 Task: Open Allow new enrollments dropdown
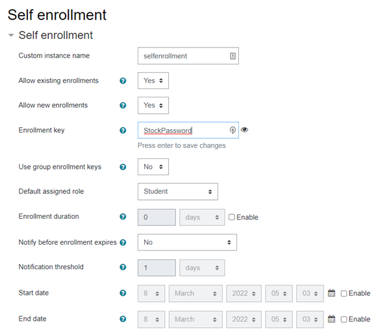click(153, 105)
